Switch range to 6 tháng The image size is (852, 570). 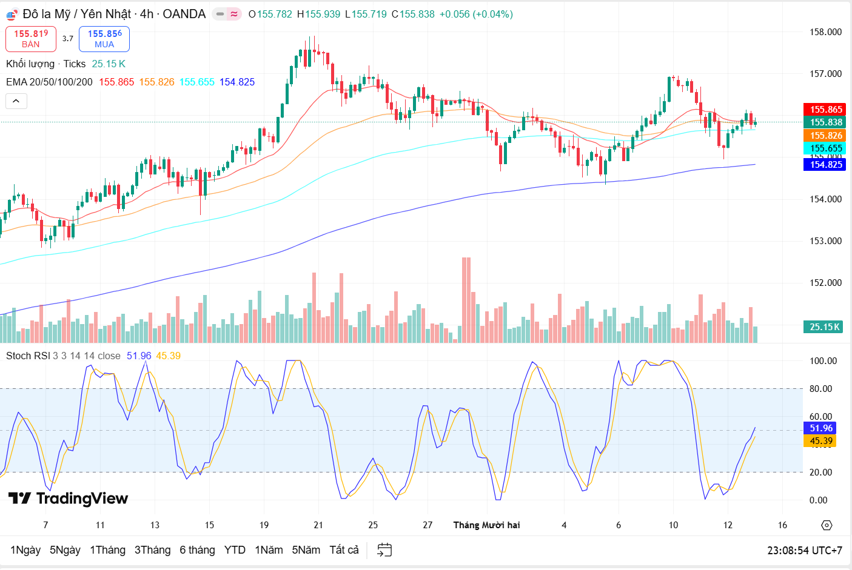[x=197, y=550]
